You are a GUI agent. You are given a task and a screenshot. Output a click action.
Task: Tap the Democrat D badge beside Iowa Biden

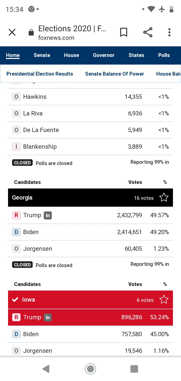tap(16, 334)
